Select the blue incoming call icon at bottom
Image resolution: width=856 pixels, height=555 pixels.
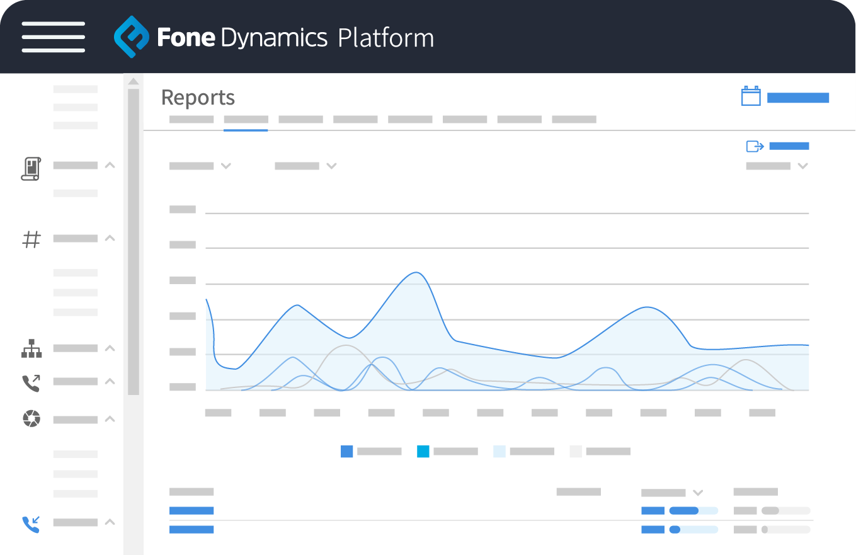[31, 524]
